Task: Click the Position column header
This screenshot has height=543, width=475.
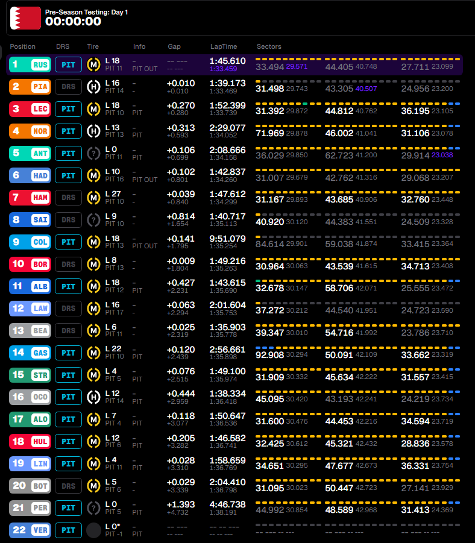Action: tap(22, 46)
